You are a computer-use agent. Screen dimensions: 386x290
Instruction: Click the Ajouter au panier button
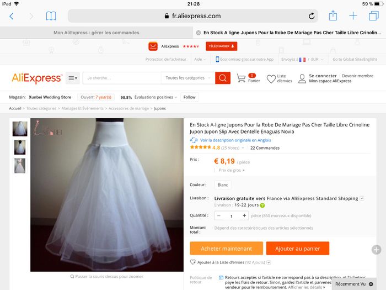pyautogui.click(x=298, y=249)
